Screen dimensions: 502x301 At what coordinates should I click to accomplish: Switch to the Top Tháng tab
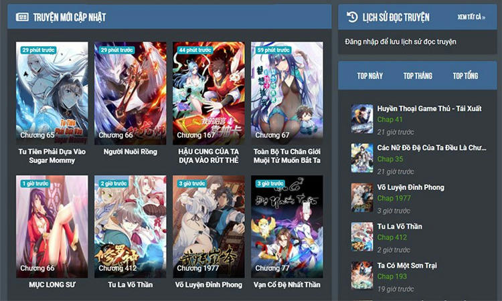click(418, 76)
